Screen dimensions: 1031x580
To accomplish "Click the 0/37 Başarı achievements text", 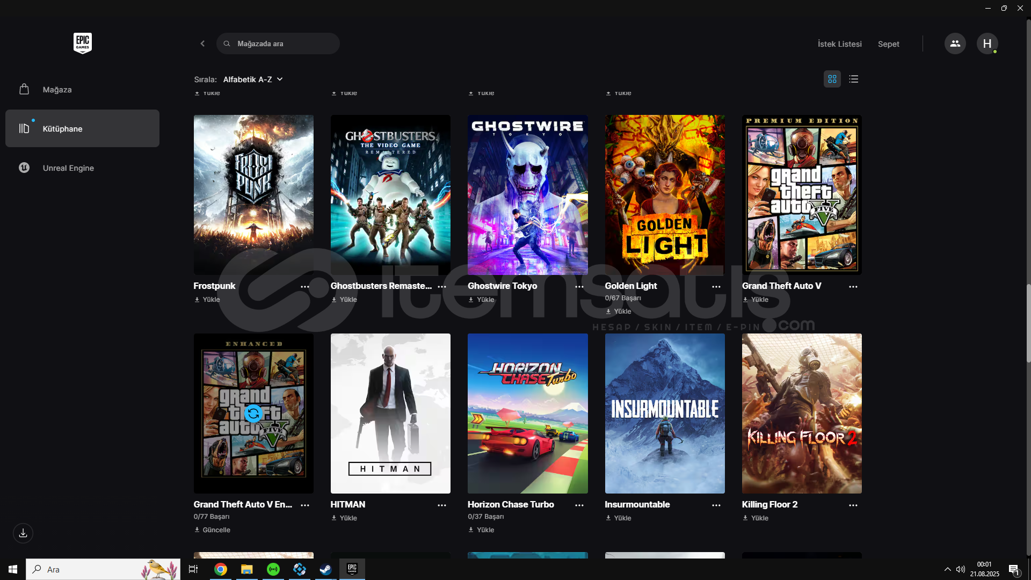I will [x=486, y=517].
